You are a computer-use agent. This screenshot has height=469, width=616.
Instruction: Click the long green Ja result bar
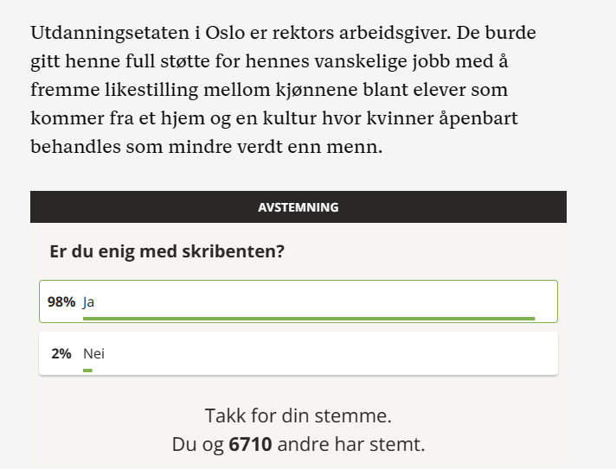pyautogui.click(x=309, y=319)
